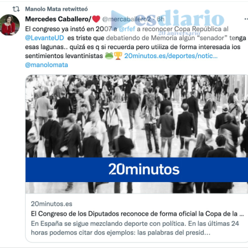Open the @manolomata mention
The height and width of the screenshot is (248, 248).
[47, 65]
